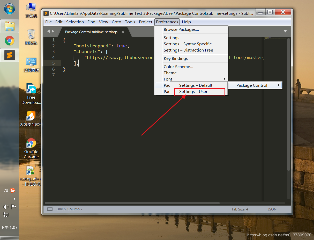Click line number 7 in gutter
The image size is (314, 240).
[53, 75]
